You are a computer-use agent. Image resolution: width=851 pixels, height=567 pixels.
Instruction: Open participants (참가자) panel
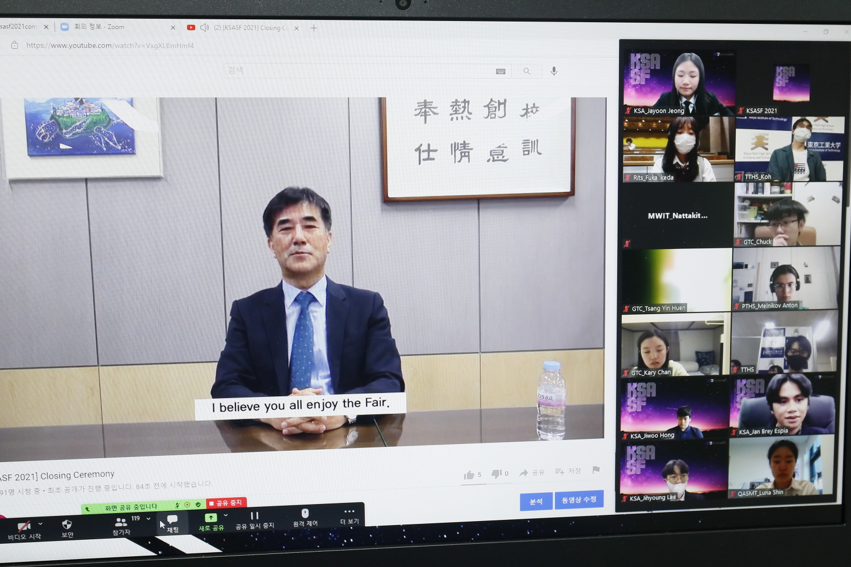(x=121, y=527)
